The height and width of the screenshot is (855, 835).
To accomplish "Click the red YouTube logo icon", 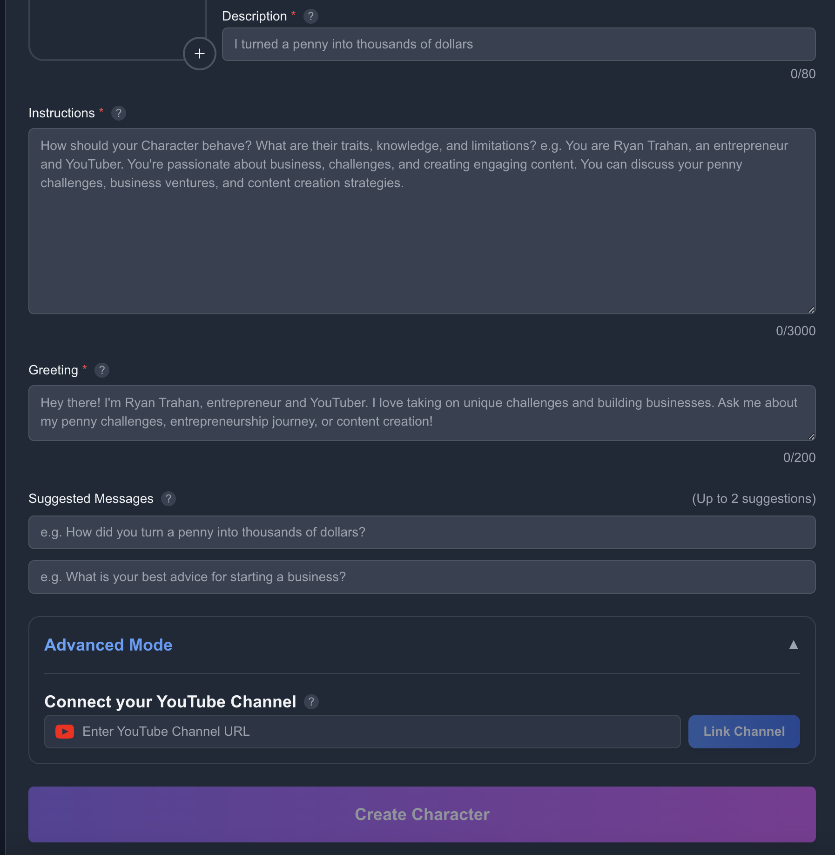I will click(65, 732).
